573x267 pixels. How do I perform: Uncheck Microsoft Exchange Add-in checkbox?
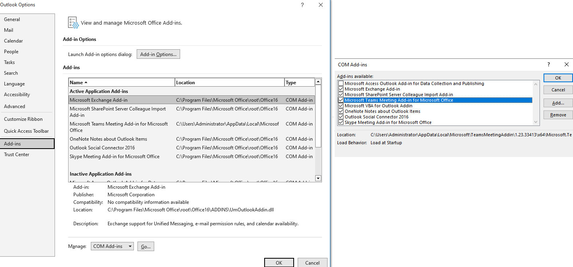point(341,89)
